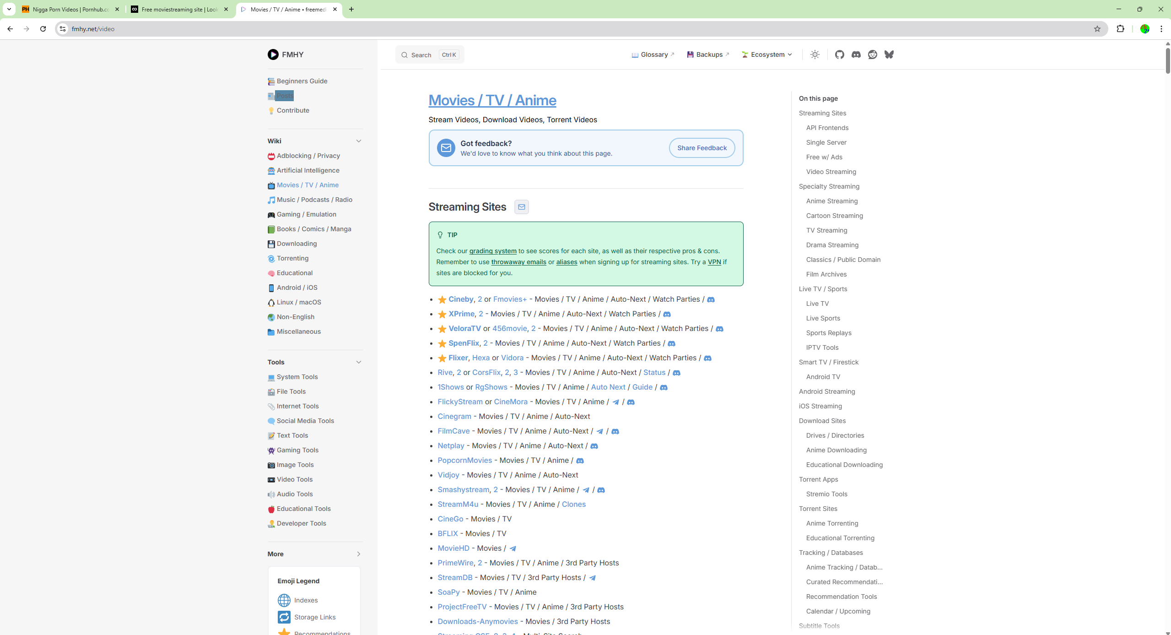
Task: Open the Rive Status link
Action: [654, 373]
